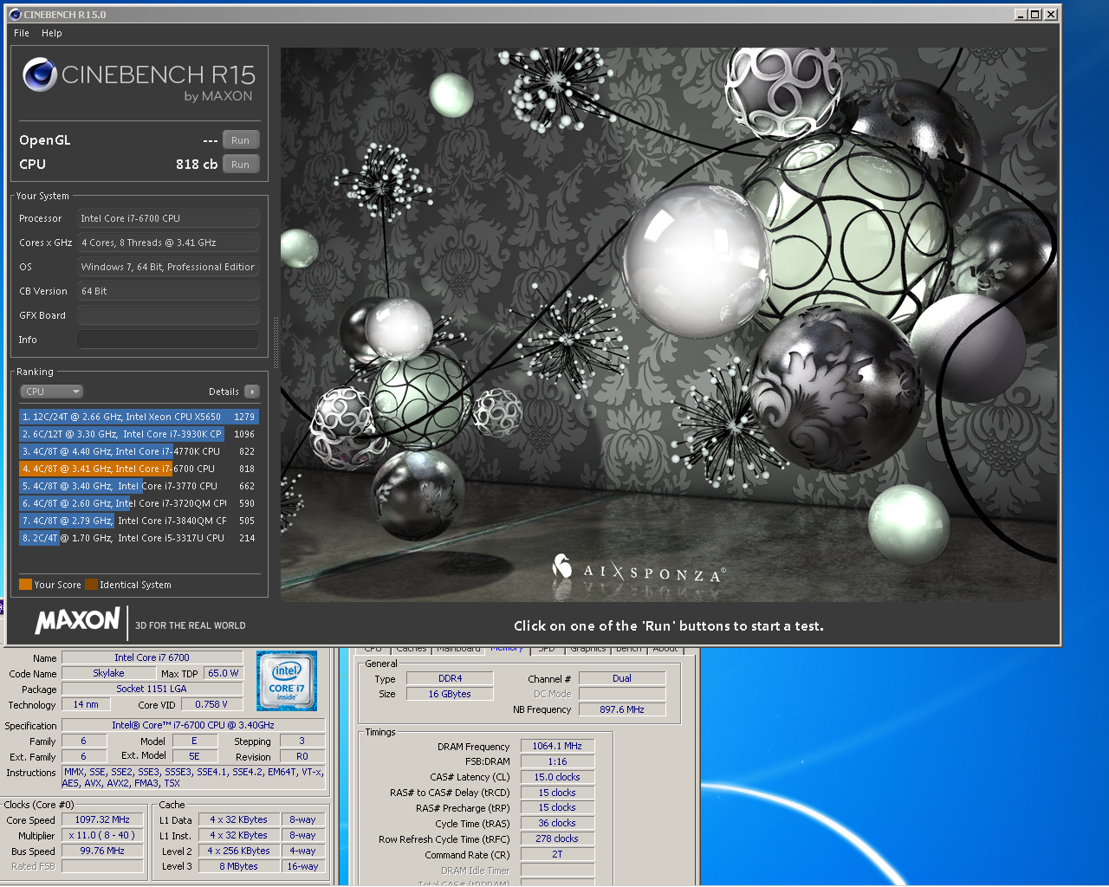Click the CAS# Latency value 15.0 clocks

(x=557, y=777)
